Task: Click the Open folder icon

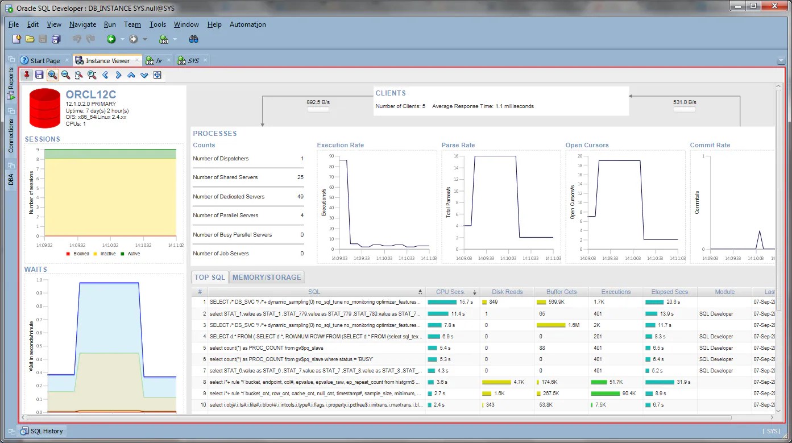Action: click(x=30, y=39)
